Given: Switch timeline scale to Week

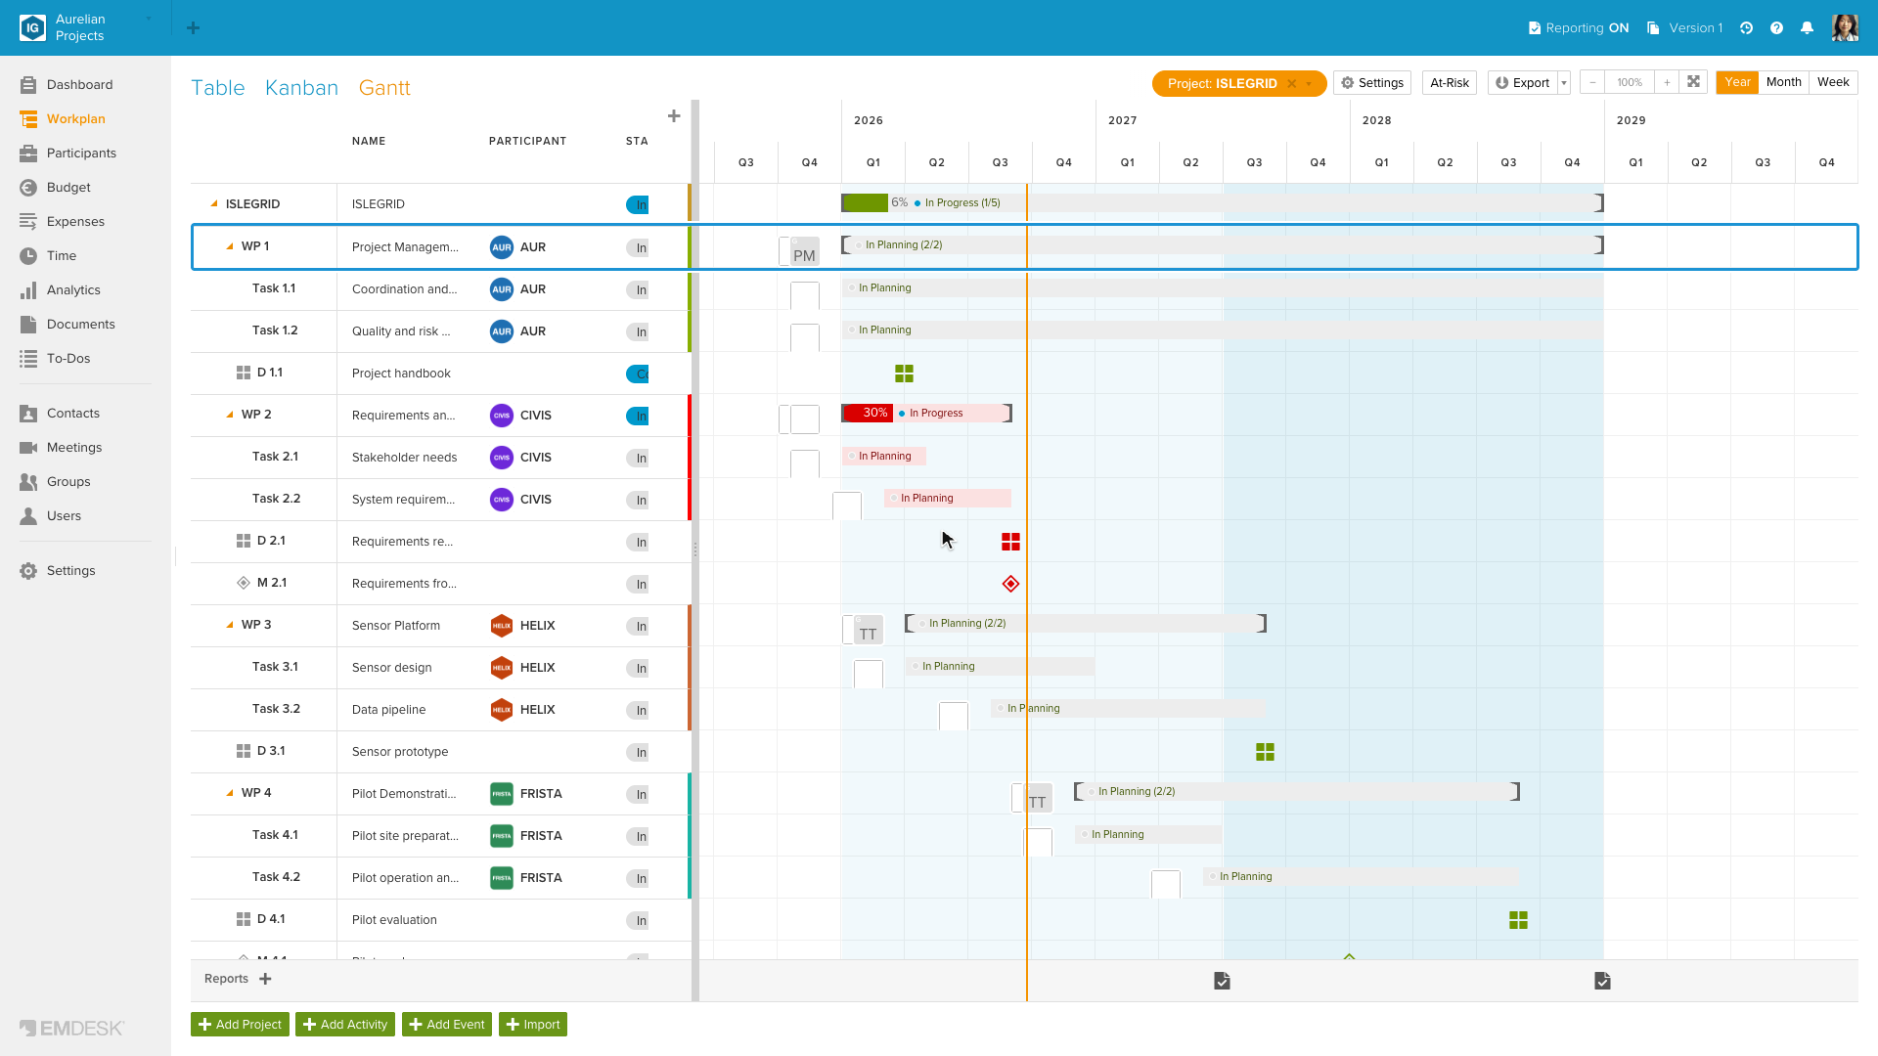Looking at the screenshot, I should click(x=1833, y=82).
